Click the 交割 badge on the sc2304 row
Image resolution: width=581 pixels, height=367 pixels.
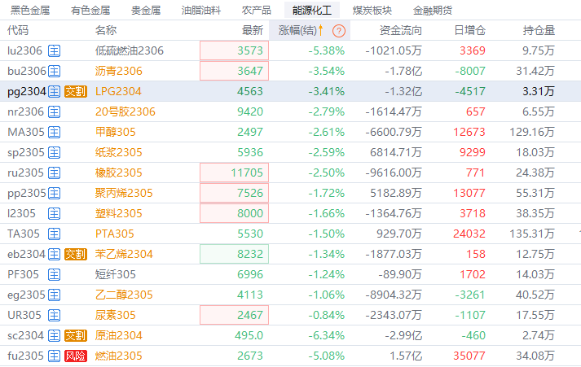76,335
